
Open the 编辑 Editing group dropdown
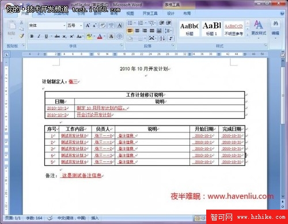(275, 30)
